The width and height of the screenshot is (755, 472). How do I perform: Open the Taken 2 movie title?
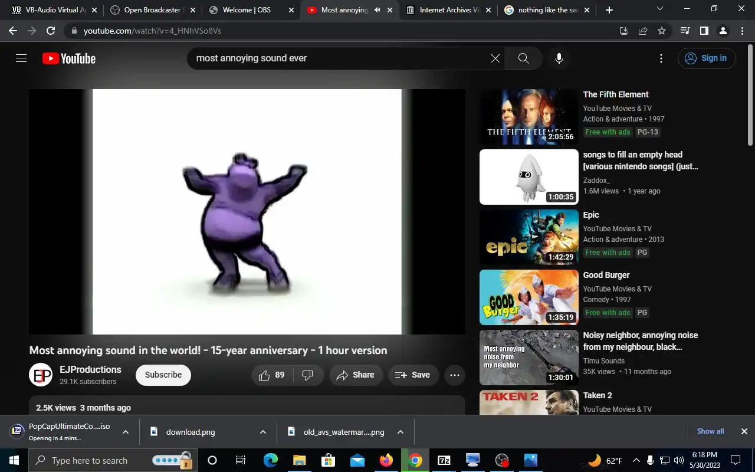click(x=598, y=395)
